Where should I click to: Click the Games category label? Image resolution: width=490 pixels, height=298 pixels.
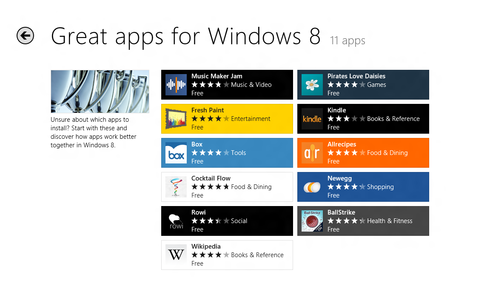376,85
